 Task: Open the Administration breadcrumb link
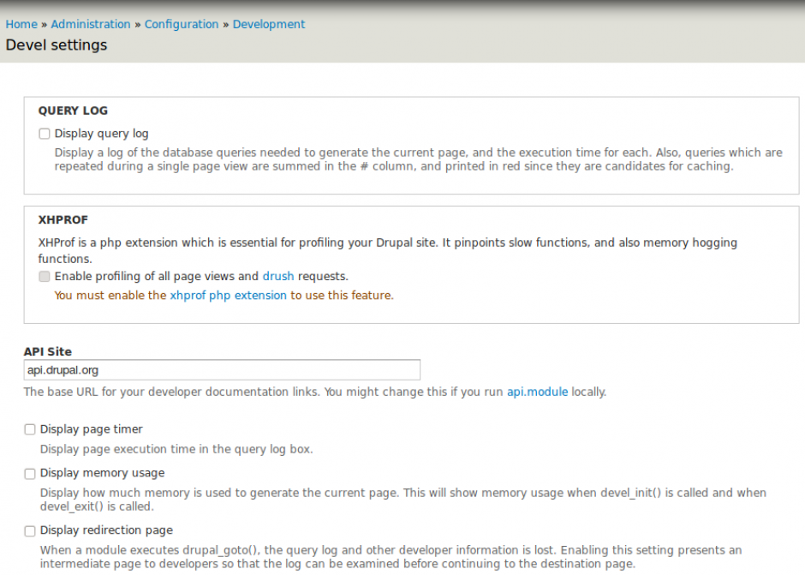click(91, 24)
